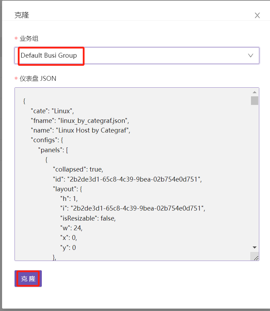
Task: Click the linux_by_categraf.json fname line
Action: pyautogui.click(x=80, y=121)
